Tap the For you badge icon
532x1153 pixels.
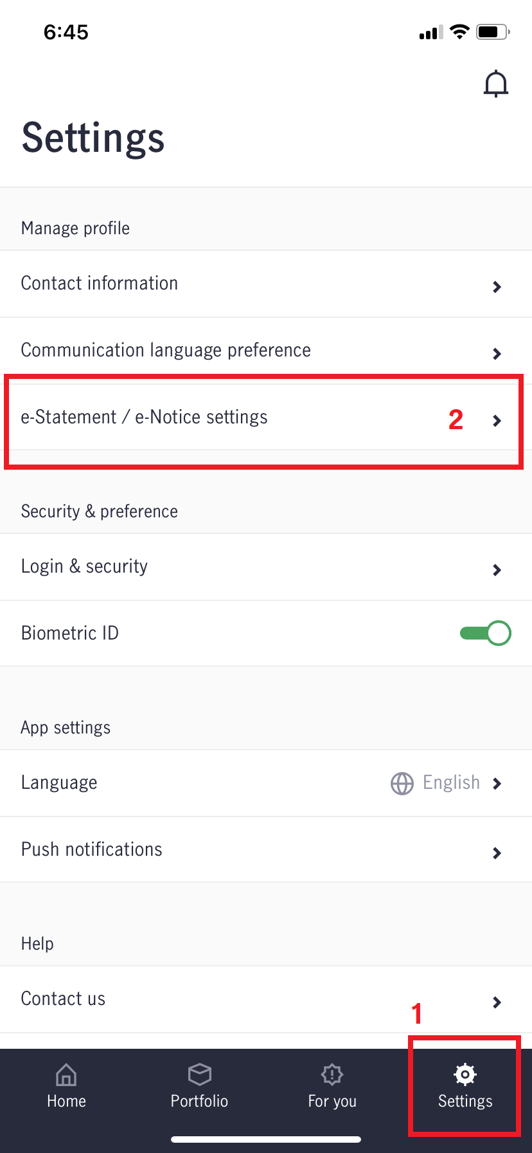tap(332, 1074)
